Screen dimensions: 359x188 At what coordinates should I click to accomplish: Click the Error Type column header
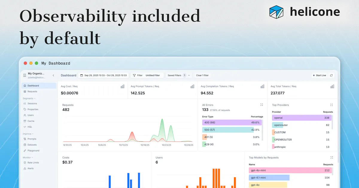point(208,117)
